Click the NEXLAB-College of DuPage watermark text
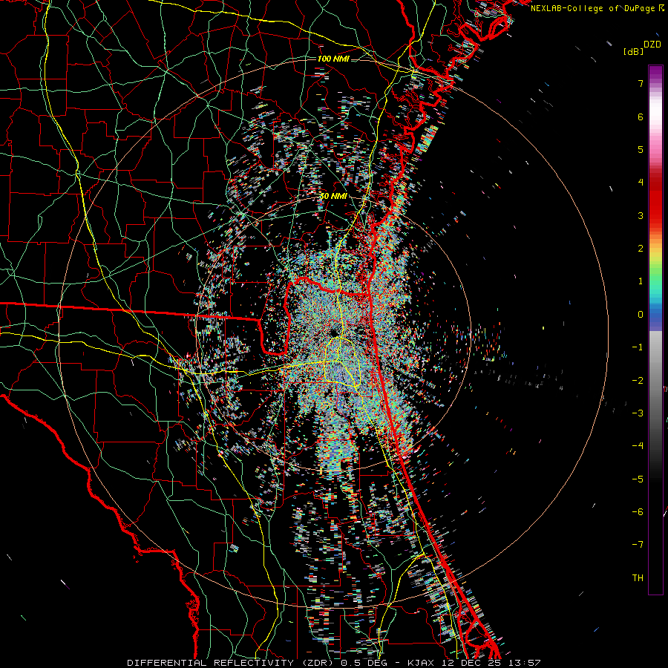The width and height of the screenshot is (668, 668). click(x=597, y=8)
